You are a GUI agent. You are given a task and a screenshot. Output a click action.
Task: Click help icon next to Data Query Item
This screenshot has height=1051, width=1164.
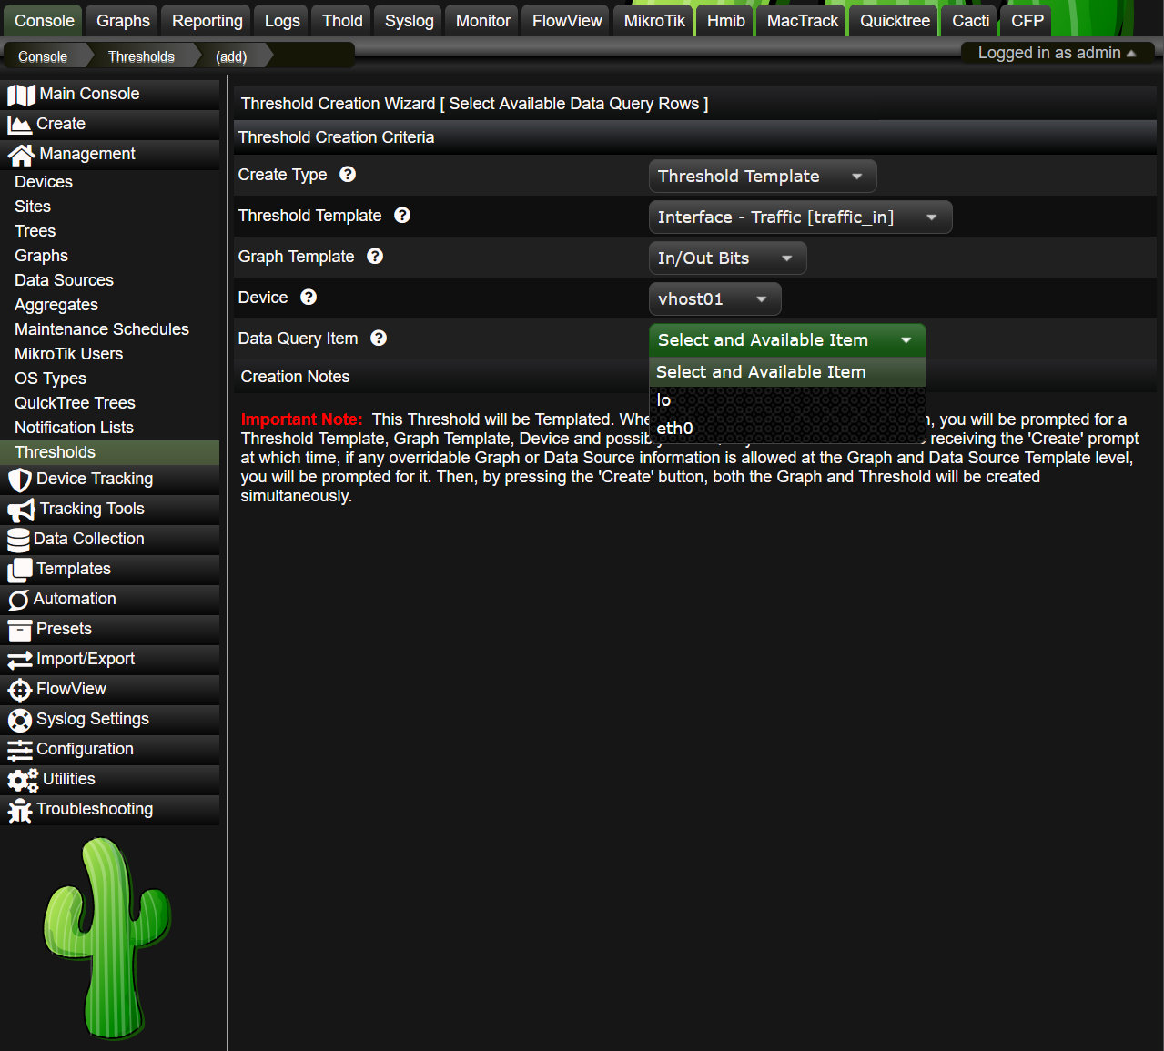379,338
